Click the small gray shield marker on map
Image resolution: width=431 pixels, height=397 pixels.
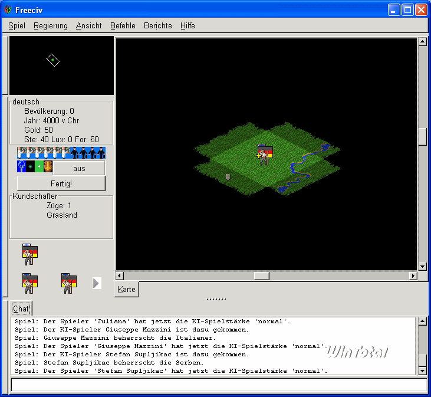click(228, 177)
